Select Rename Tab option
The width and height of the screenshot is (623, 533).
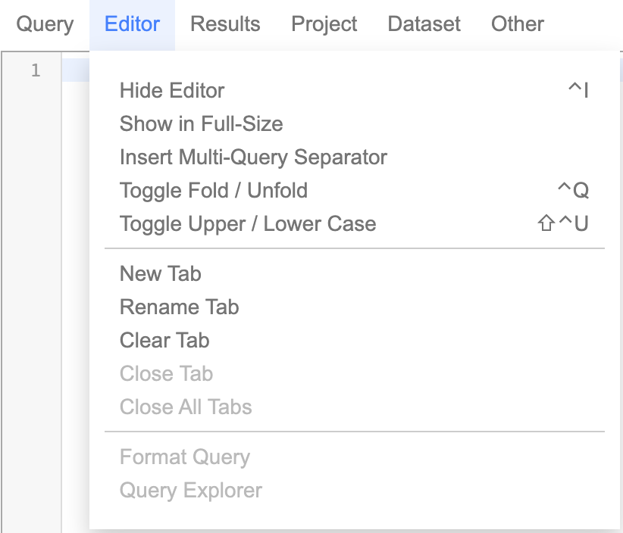(179, 307)
